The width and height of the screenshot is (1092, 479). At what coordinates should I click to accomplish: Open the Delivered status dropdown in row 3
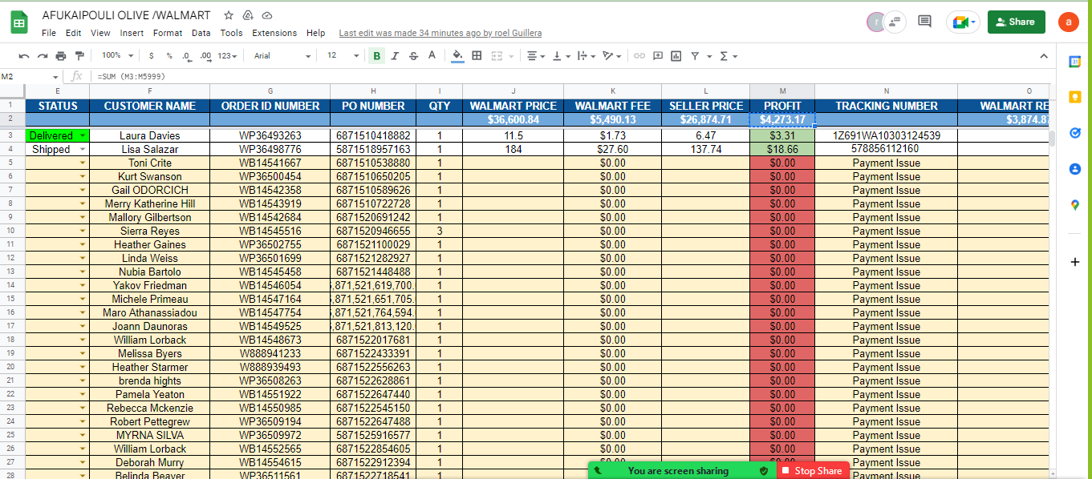point(81,136)
